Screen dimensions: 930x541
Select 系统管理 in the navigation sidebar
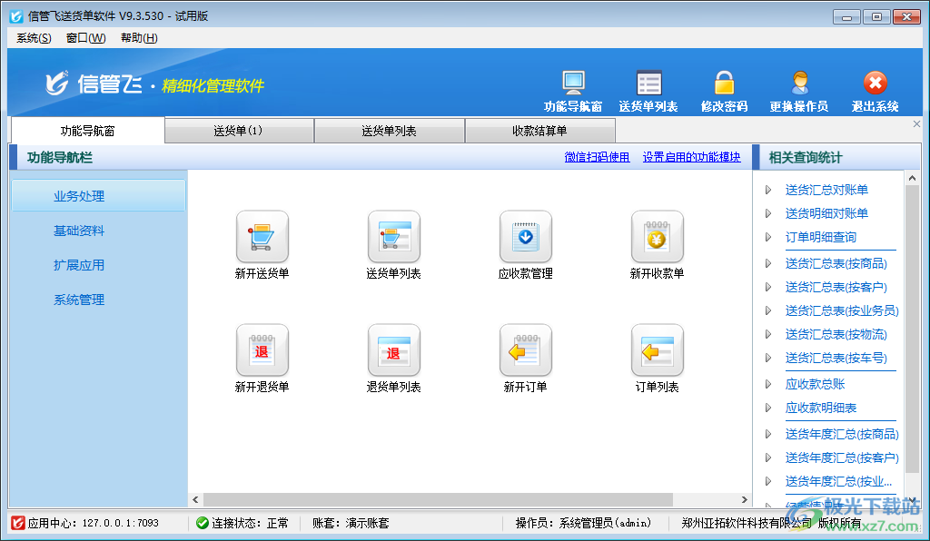coord(79,300)
